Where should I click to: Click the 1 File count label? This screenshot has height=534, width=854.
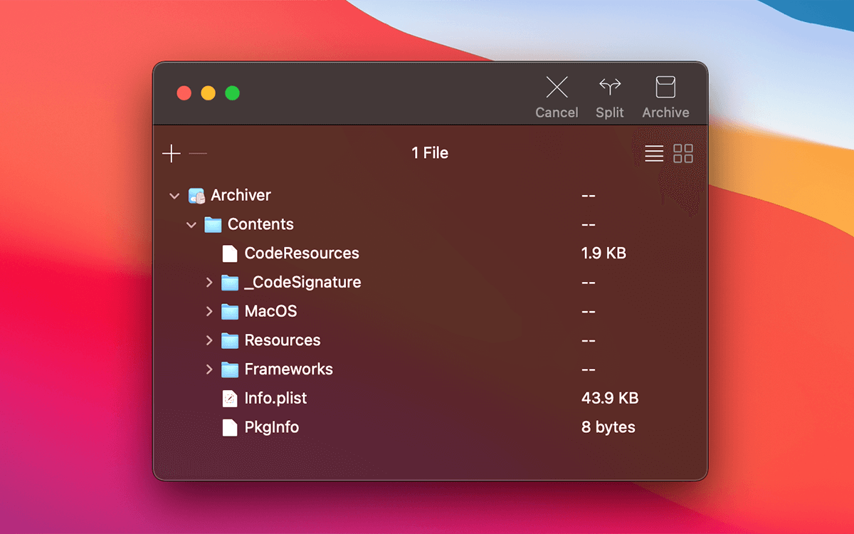point(430,152)
